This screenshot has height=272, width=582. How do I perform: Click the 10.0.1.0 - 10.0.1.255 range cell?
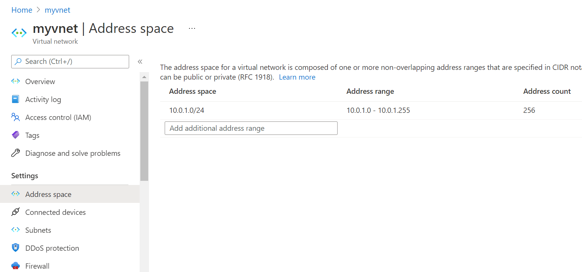point(378,110)
